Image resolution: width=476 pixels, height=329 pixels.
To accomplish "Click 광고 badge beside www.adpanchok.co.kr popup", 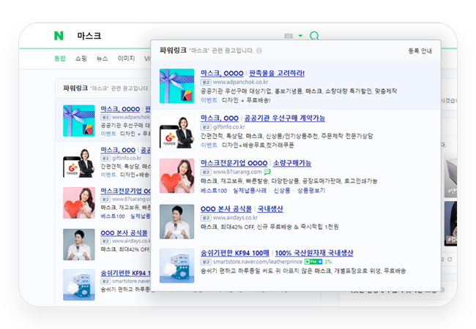I will [x=206, y=82].
